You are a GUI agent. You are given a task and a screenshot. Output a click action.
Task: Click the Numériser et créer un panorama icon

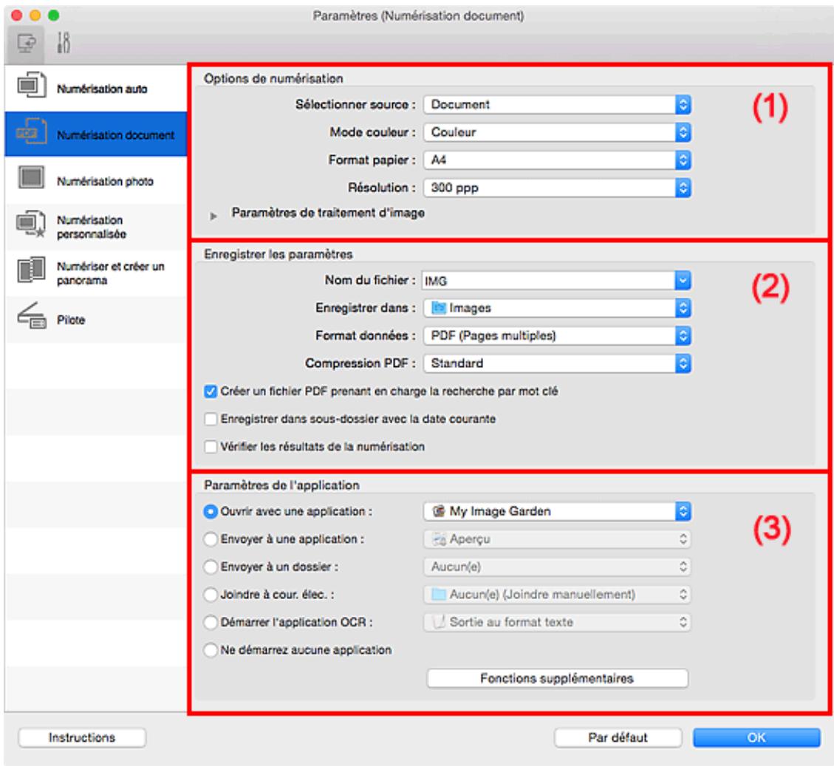(28, 273)
